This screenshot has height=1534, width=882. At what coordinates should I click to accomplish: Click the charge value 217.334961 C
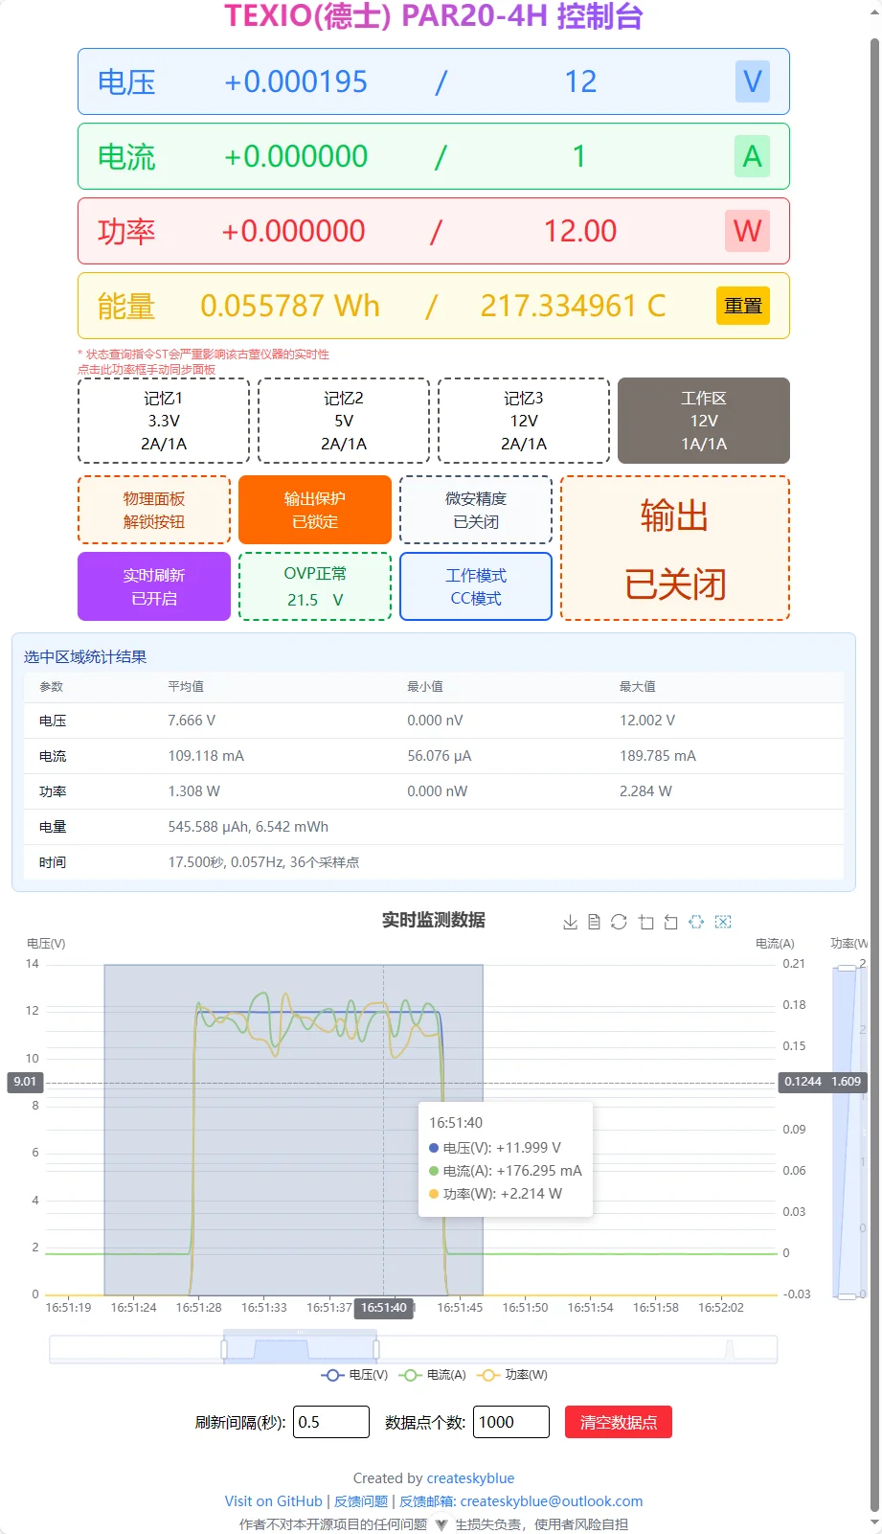(573, 306)
